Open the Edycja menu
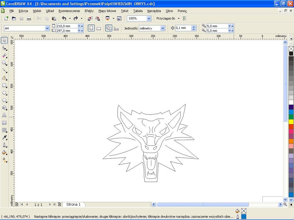 [23, 11]
